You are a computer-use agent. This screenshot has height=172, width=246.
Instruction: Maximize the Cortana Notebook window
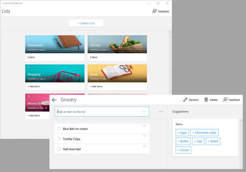click(x=158, y=3)
